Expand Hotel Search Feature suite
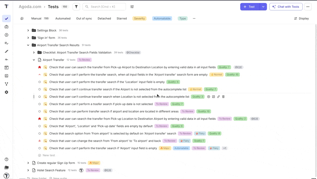Image resolution: width=317 pixels, height=179 pixels. [28, 170]
